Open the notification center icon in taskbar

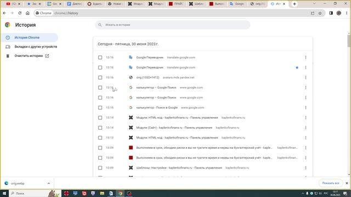[345, 193]
